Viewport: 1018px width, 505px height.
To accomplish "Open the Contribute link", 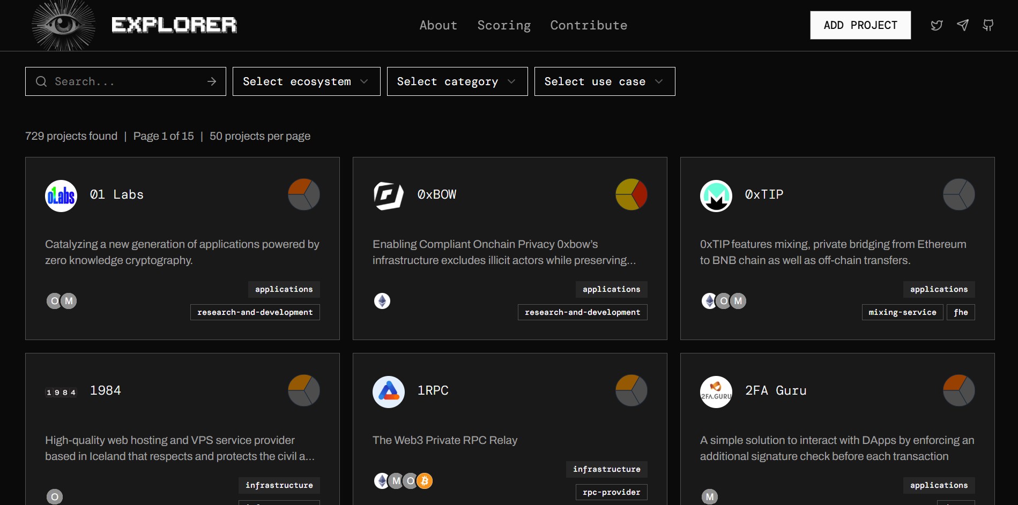I will pos(589,25).
